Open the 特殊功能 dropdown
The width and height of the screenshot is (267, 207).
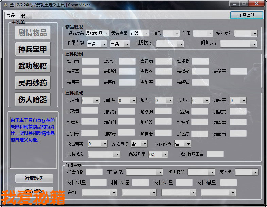246,33
